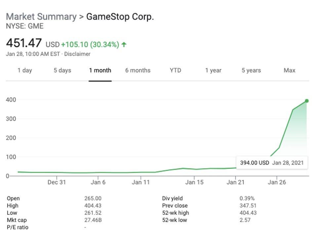Switch to the 5 days tab
This screenshot has height=230, width=324.
pos(62,70)
